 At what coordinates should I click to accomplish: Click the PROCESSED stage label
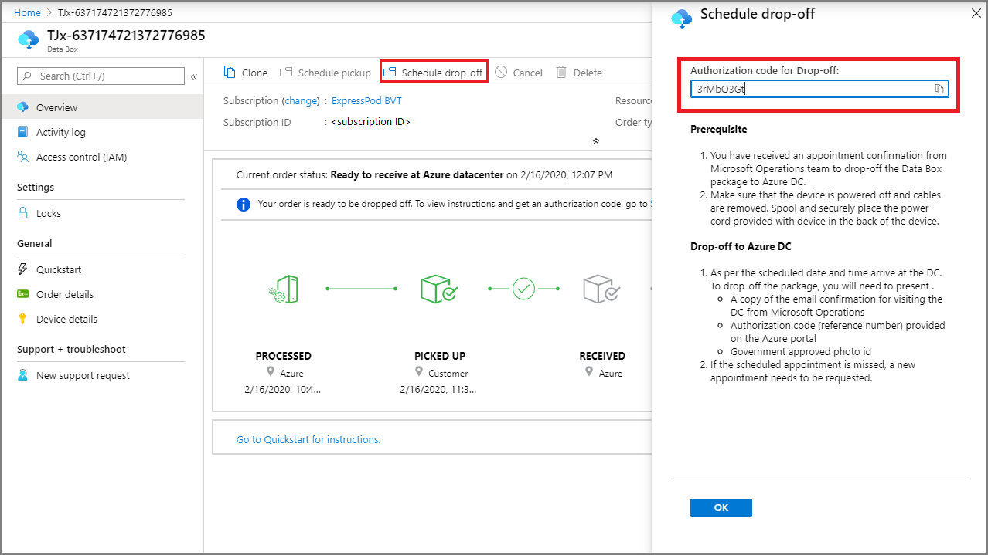click(284, 356)
